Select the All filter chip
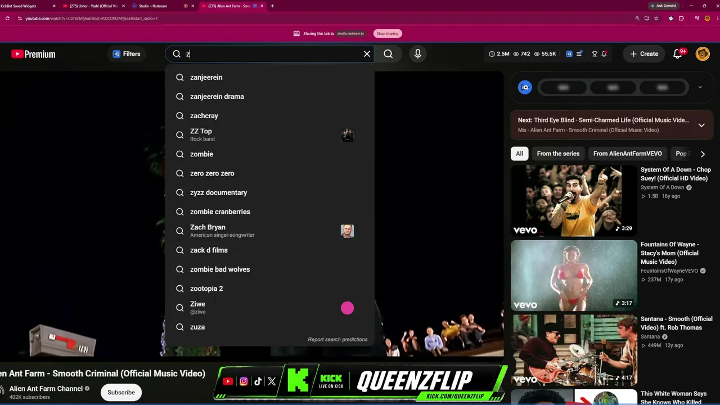Image resolution: width=720 pixels, height=405 pixels. tap(519, 154)
